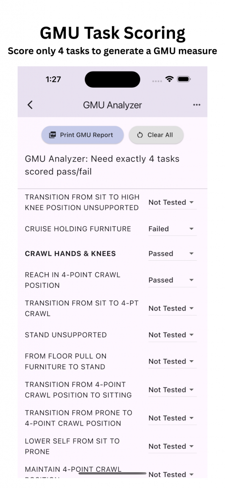This screenshot has height=488, width=225.
Task: Click the PDF icon on Print GMU Report
Action: pyautogui.click(x=52, y=135)
